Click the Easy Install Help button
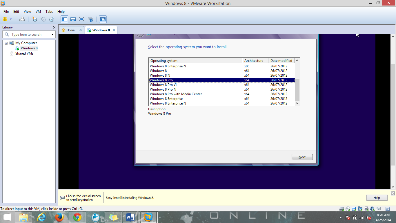The image size is (396, 223). [377, 198]
